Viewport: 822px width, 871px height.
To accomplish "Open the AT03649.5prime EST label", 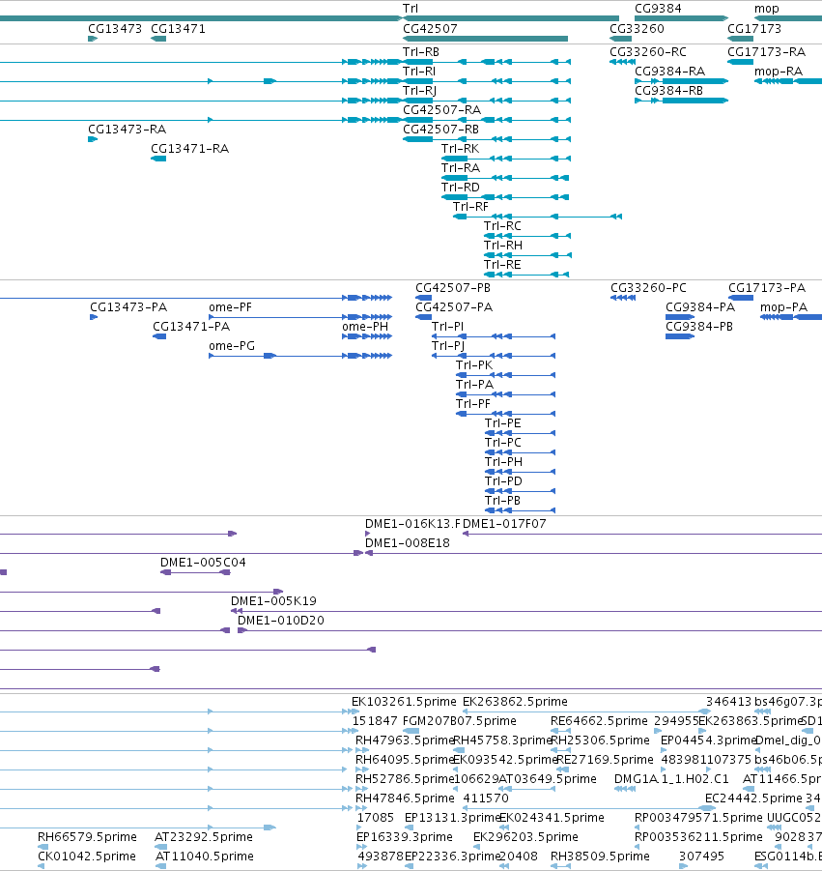I will pyautogui.click(x=548, y=779).
